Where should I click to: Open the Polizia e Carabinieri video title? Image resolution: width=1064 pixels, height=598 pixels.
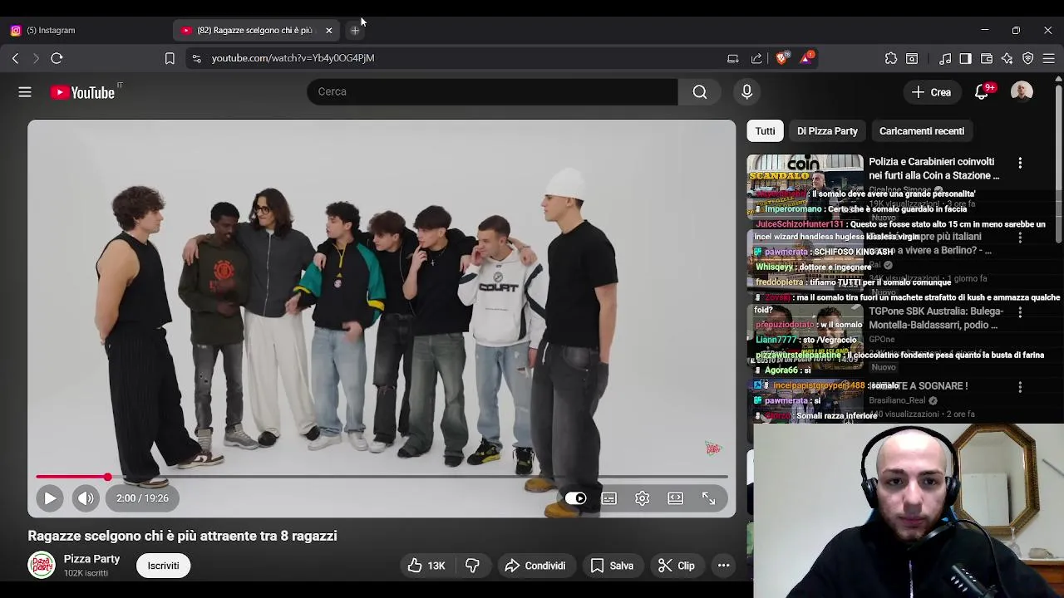(x=934, y=169)
